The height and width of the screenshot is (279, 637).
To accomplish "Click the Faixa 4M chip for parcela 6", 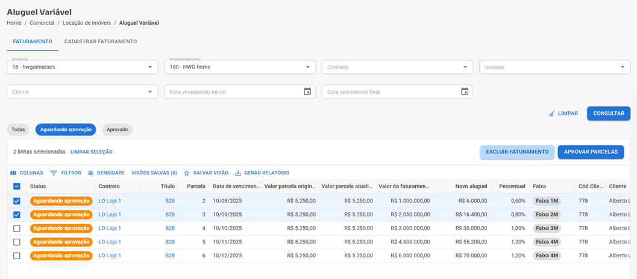I will [547, 256].
